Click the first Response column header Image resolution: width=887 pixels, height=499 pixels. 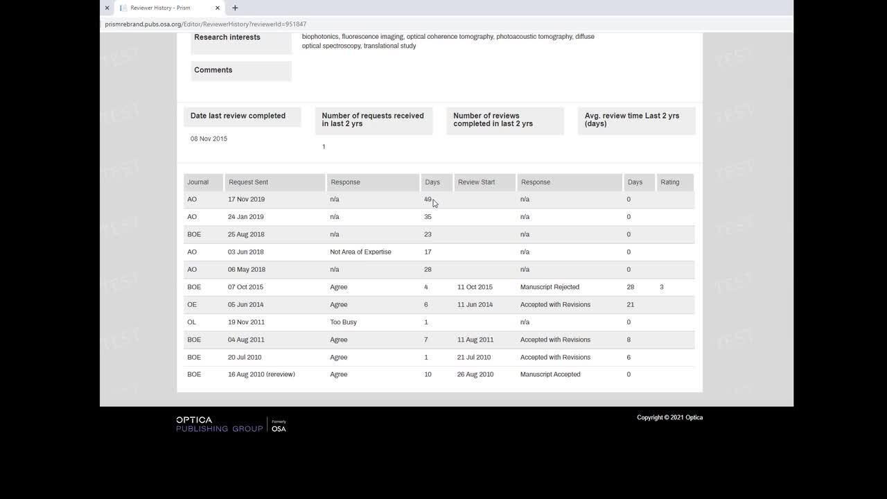click(x=373, y=182)
